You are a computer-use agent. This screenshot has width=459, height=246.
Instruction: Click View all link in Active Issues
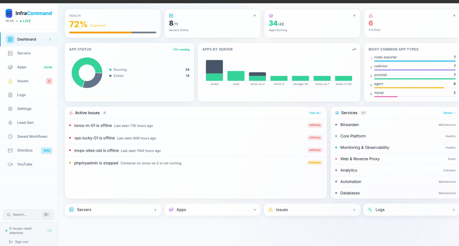point(315,113)
